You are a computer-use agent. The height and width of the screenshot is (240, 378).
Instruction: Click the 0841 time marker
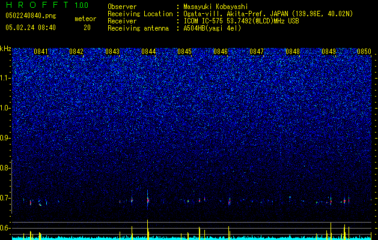[41, 52]
